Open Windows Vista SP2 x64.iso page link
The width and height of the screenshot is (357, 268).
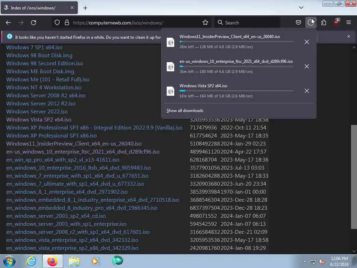tap(39, 120)
